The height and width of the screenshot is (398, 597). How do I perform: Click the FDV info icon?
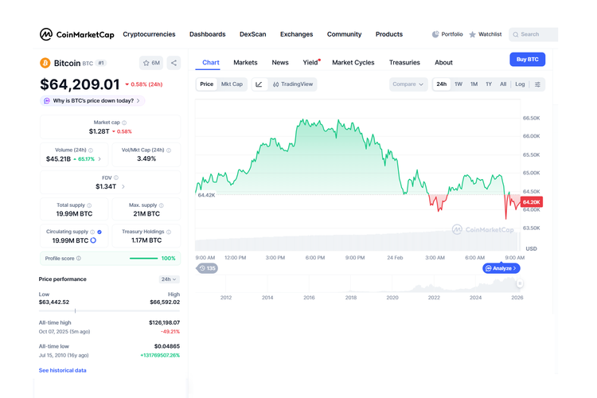tap(116, 178)
